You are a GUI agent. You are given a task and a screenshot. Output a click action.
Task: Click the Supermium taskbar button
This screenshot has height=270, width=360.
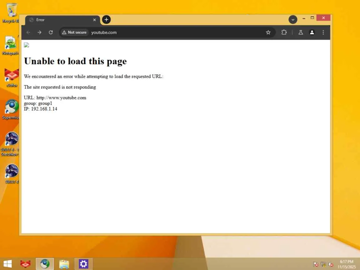[x=45, y=264]
